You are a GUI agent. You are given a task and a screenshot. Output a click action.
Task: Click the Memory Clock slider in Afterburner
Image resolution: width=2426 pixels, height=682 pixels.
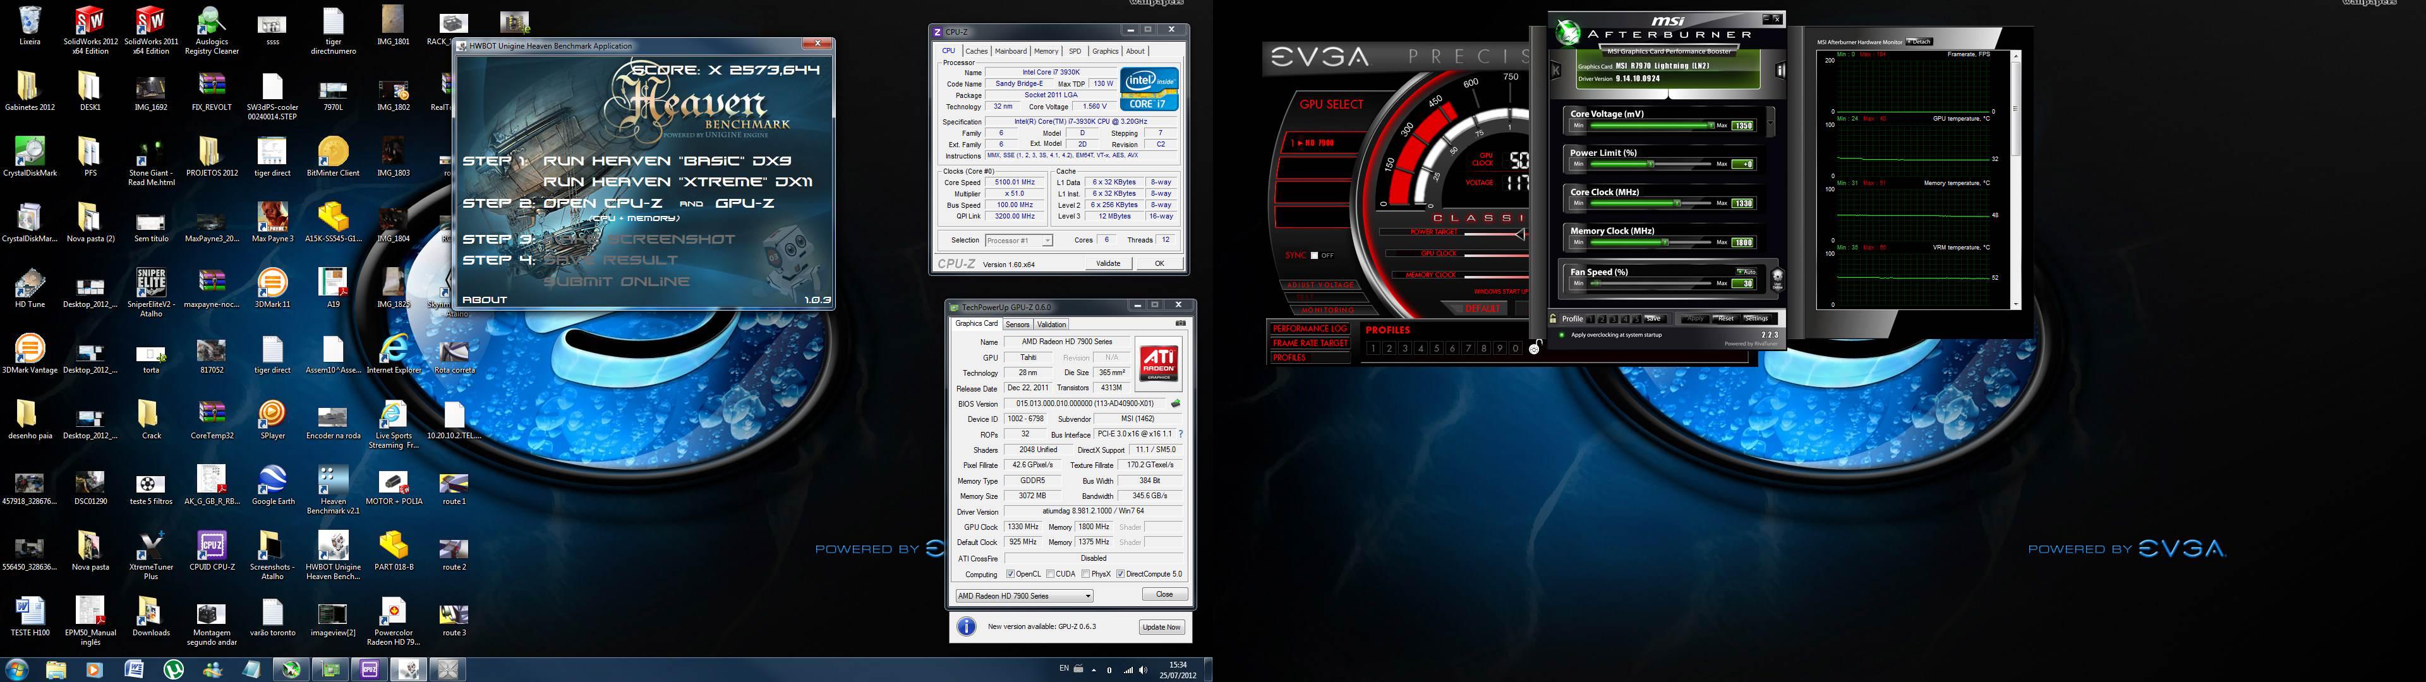[x=1650, y=242]
